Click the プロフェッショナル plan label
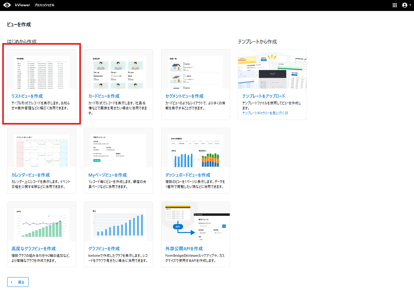Viewport: 414px width, 290px height. pyautogui.click(x=44, y=5)
